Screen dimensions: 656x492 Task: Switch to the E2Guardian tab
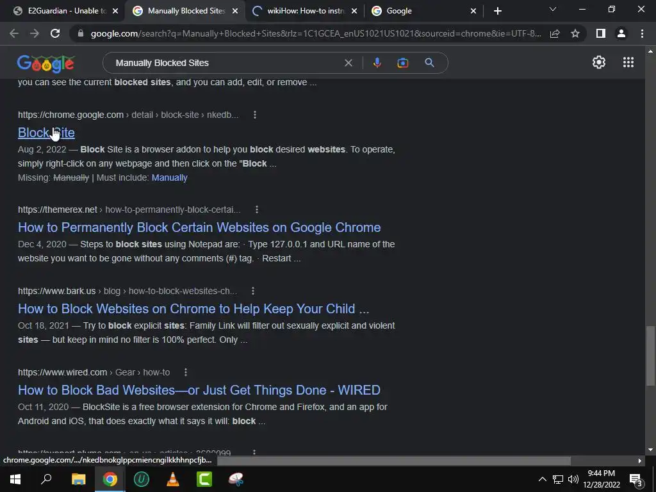click(65, 11)
